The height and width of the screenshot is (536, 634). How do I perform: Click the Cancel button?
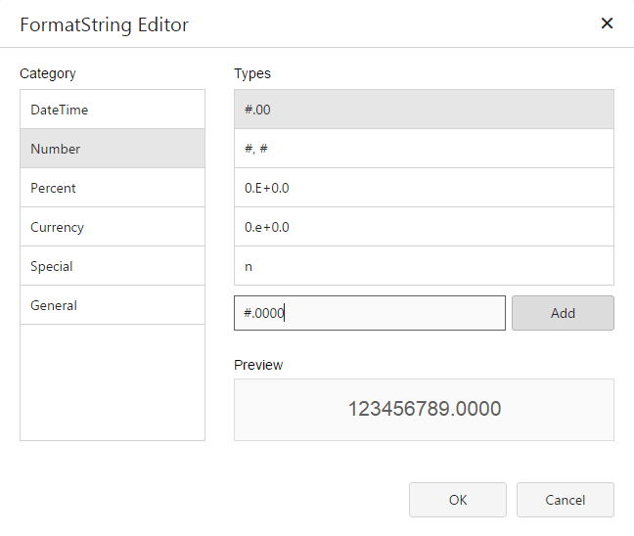(566, 500)
